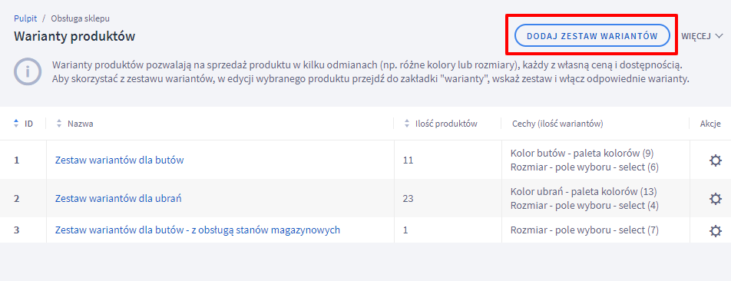Viewport: 731px width, 281px height.
Task: Click the Akcje column header
Action: pyautogui.click(x=710, y=124)
